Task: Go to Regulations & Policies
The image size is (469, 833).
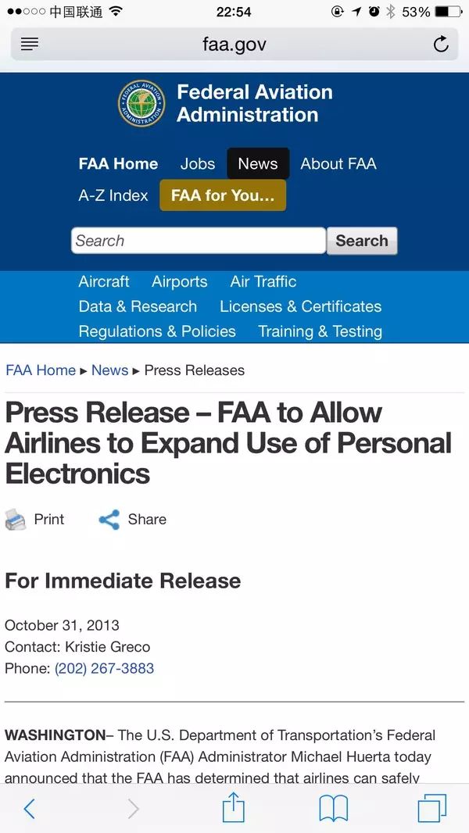Action: click(x=157, y=331)
